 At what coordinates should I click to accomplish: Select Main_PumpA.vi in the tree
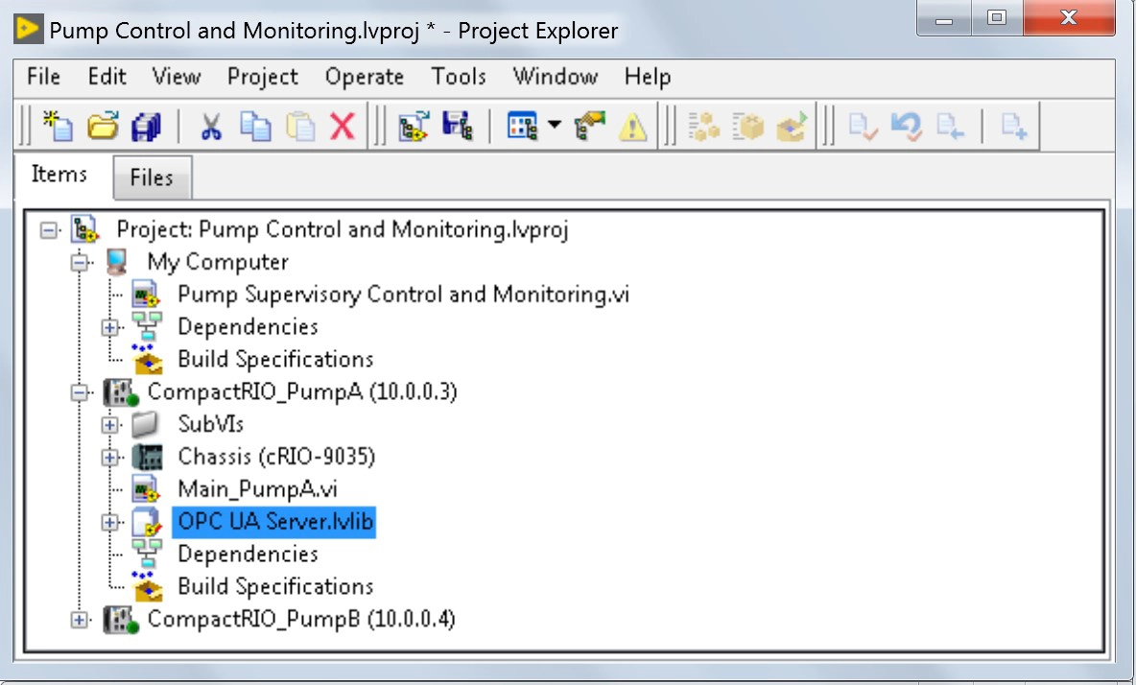pos(257,488)
